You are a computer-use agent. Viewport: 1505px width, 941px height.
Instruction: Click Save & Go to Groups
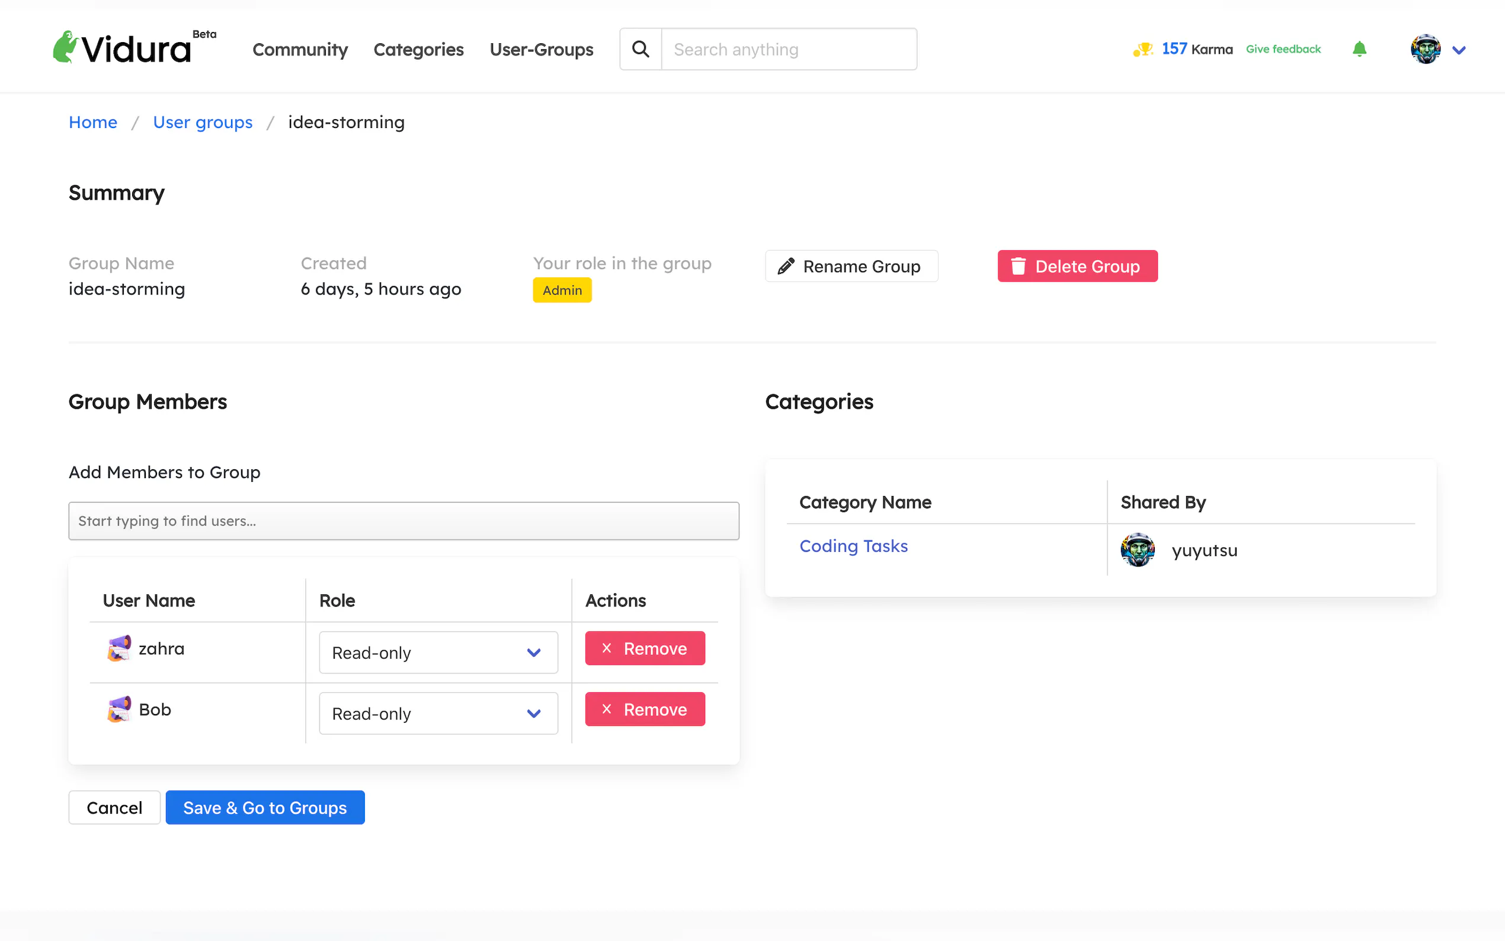[x=264, y=807]
